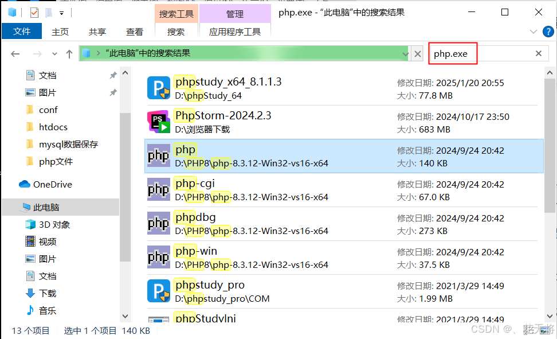The image size is (557, 339).
Task: Go up one folder level arrow
Action: (x=69, y=54)
